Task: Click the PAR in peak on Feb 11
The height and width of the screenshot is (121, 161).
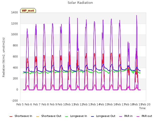Action: (69, 17)
